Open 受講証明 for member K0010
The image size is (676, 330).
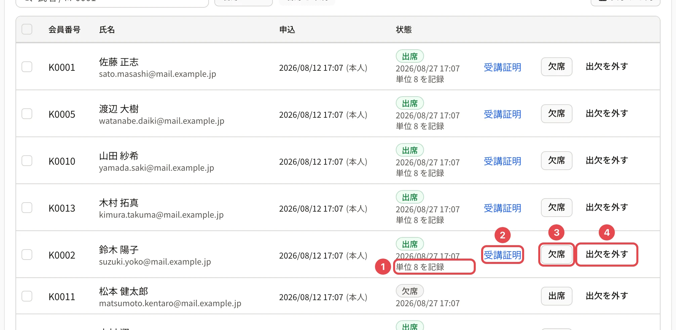click(502, 161)
